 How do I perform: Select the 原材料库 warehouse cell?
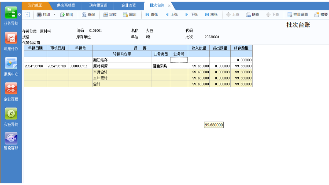(122, 66)
